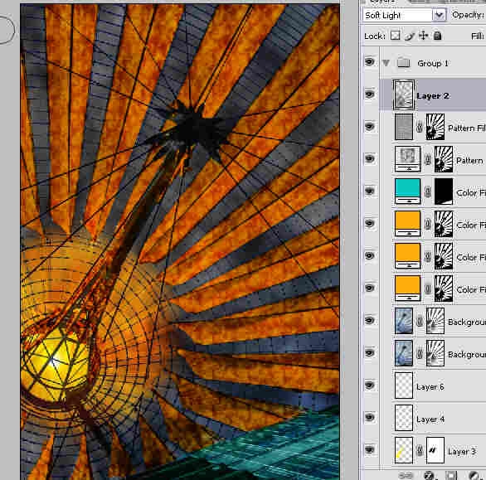Select the Layer 6 name label
Image resolution: width=486 pixels, height=480 pixels.
(430, 386)
